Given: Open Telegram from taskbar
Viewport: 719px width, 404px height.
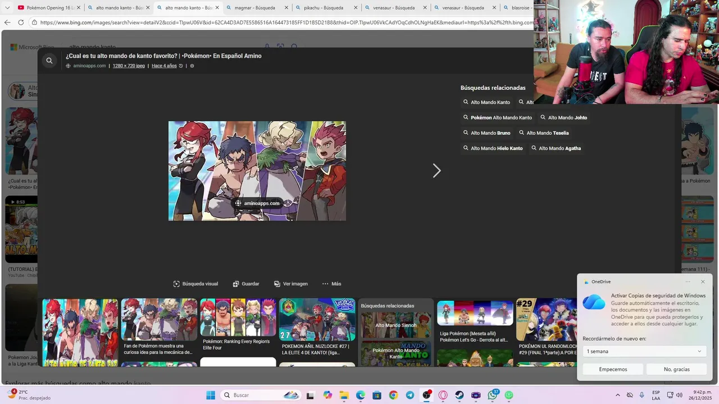Looking at the screenshot, I should 410,395.
